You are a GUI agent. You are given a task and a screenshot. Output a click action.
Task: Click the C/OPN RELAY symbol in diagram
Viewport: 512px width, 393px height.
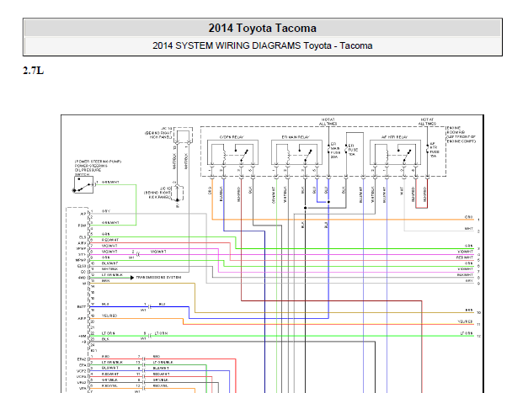click(232, 152)
